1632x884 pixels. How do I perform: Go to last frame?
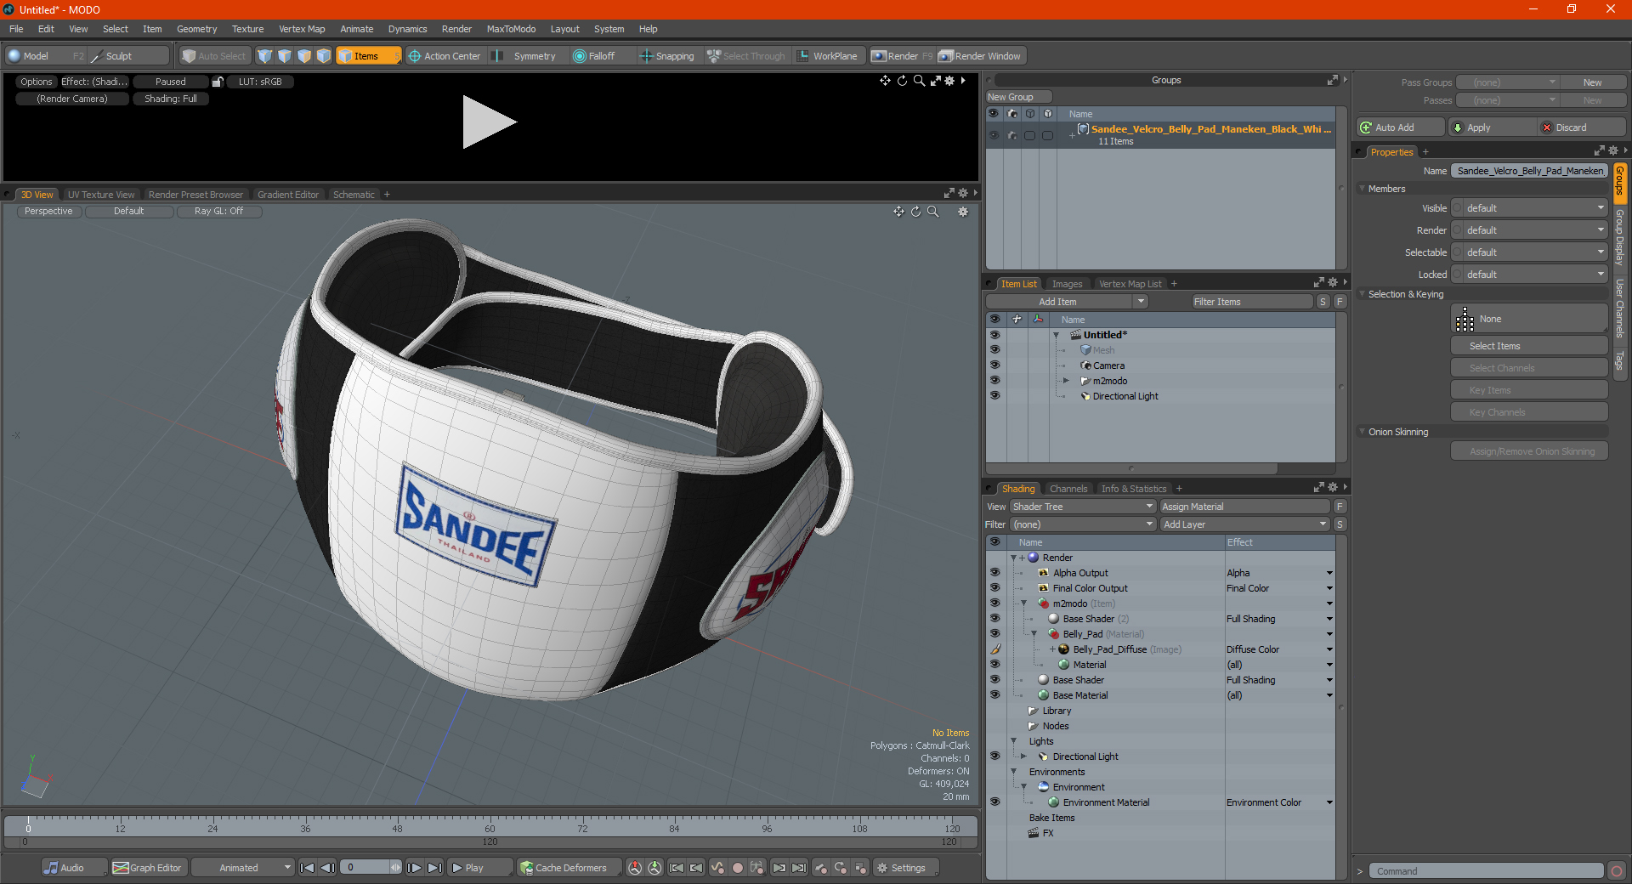[x=434, y=868]
